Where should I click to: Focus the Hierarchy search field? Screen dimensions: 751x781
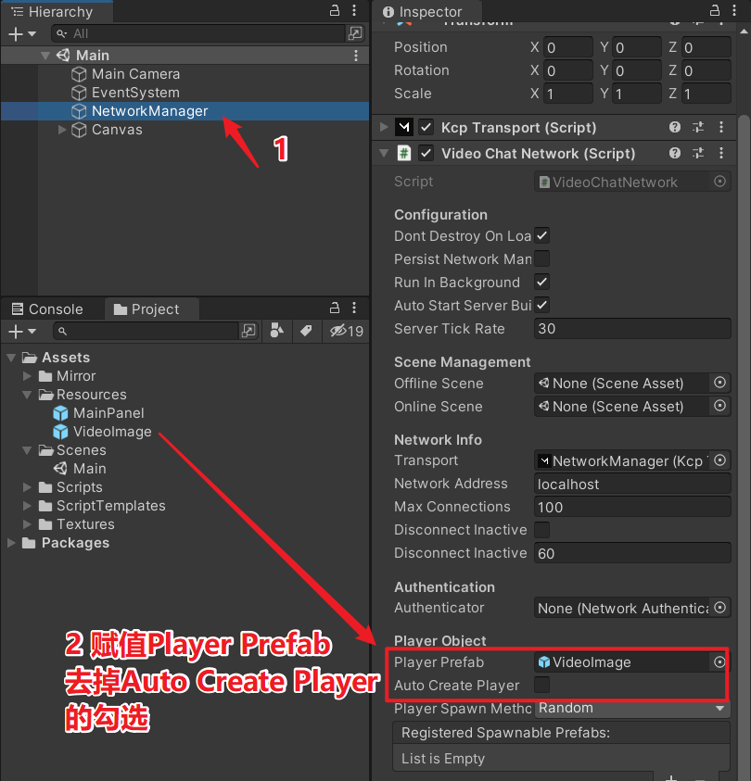(x=199, y=33)
